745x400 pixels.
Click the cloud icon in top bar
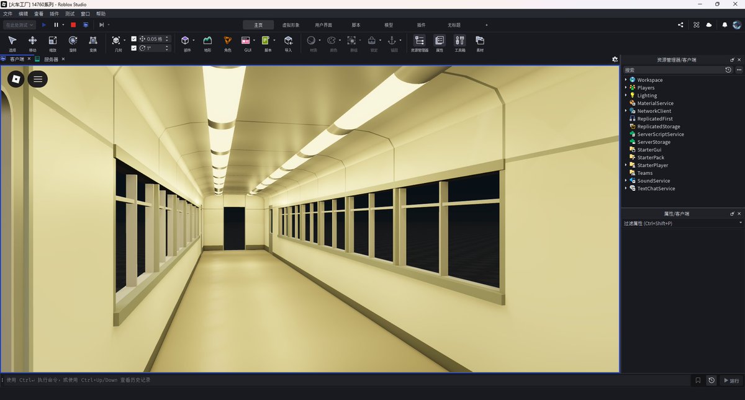coord(710,25)
